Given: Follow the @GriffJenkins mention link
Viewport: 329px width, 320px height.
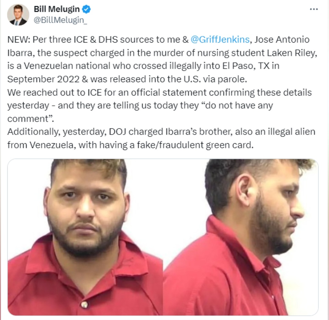Looking at the screenshot, I should 220,40.
